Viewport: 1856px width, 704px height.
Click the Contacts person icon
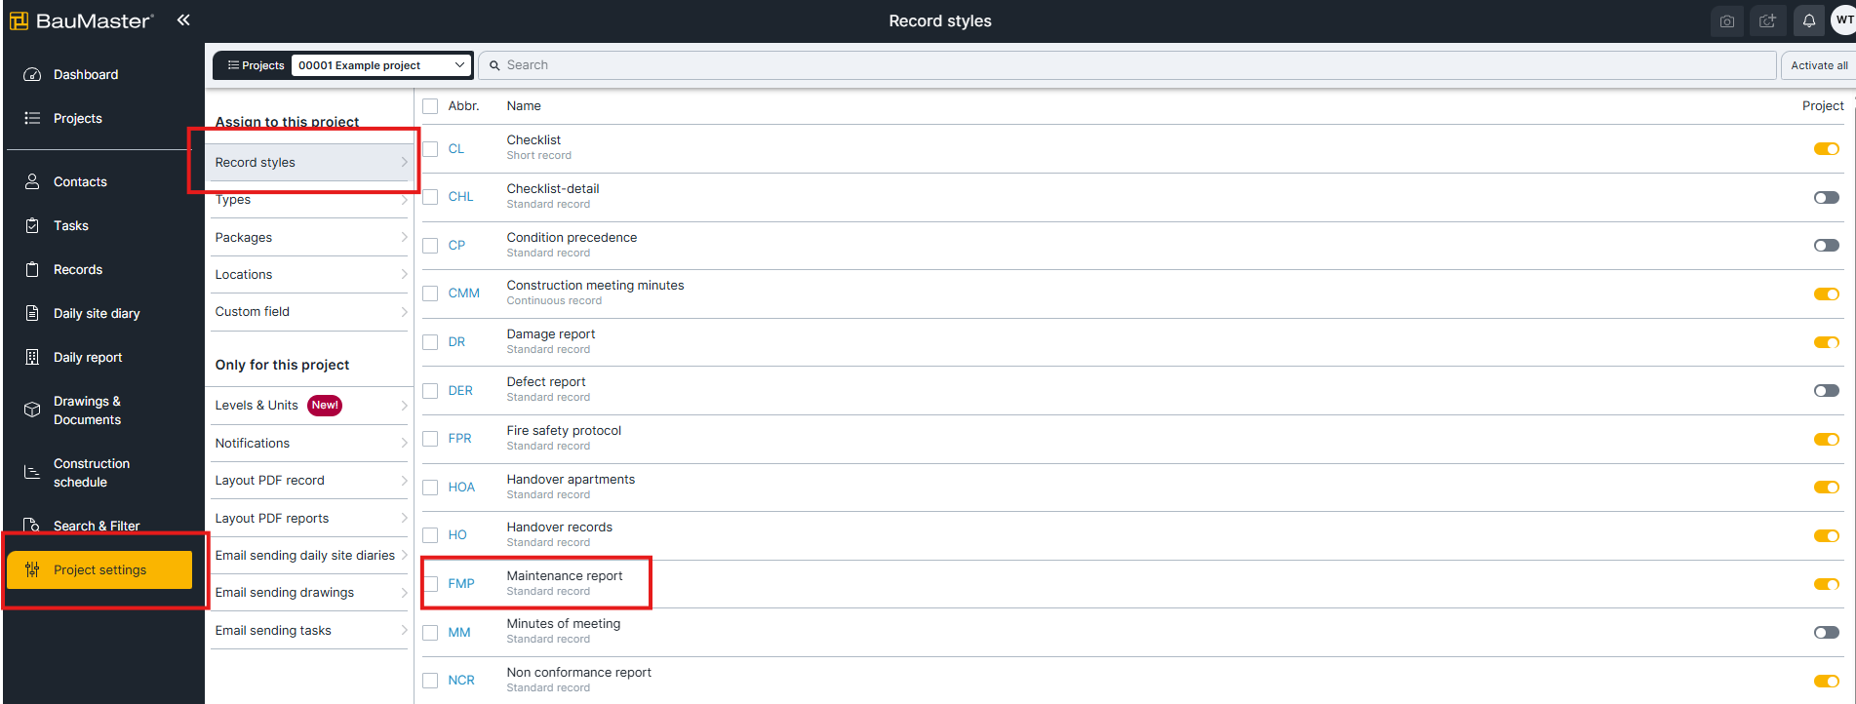click(32, 181)
